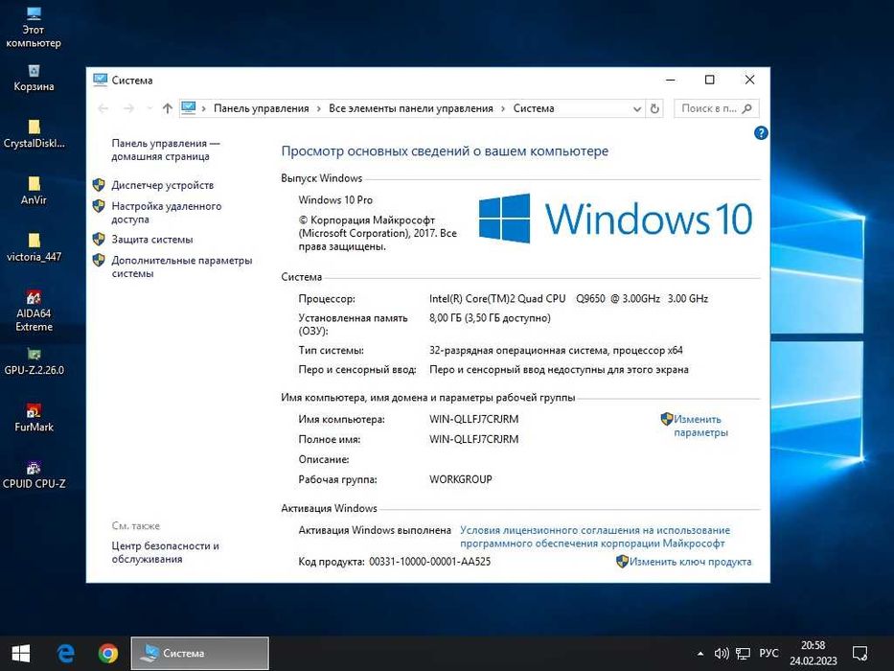Expand chevron before 'Система' breadcrumb

(503, 108)
